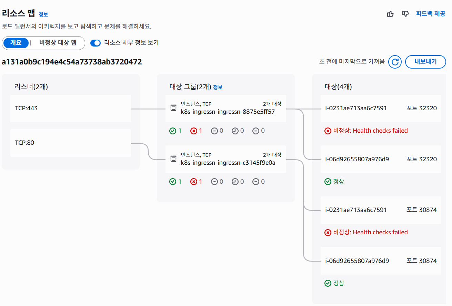Refresh the resource map with the reload icon

tap(395, 62)
